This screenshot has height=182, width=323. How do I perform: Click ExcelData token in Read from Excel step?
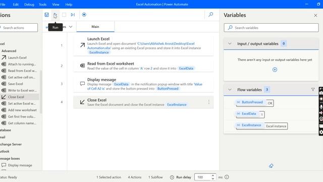186,68
